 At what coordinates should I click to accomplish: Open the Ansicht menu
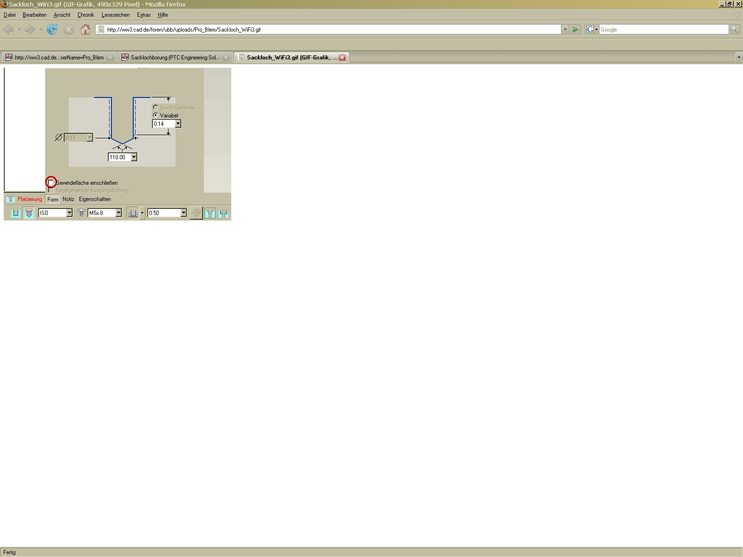(x=62, y=15)
